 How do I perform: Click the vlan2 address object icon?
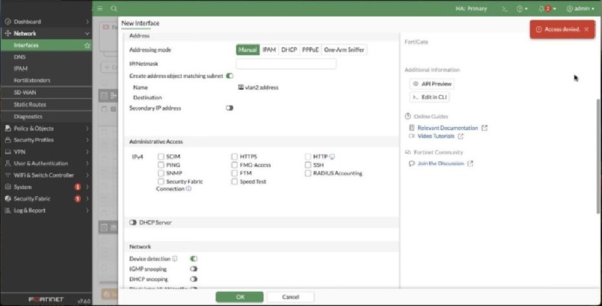point(241,87)
